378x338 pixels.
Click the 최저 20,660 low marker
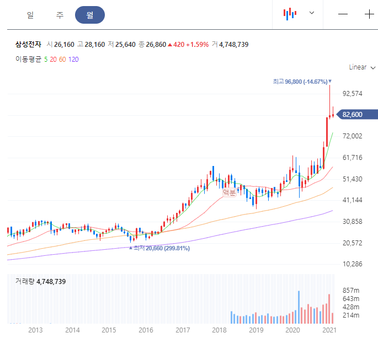(x=159, y=248)
